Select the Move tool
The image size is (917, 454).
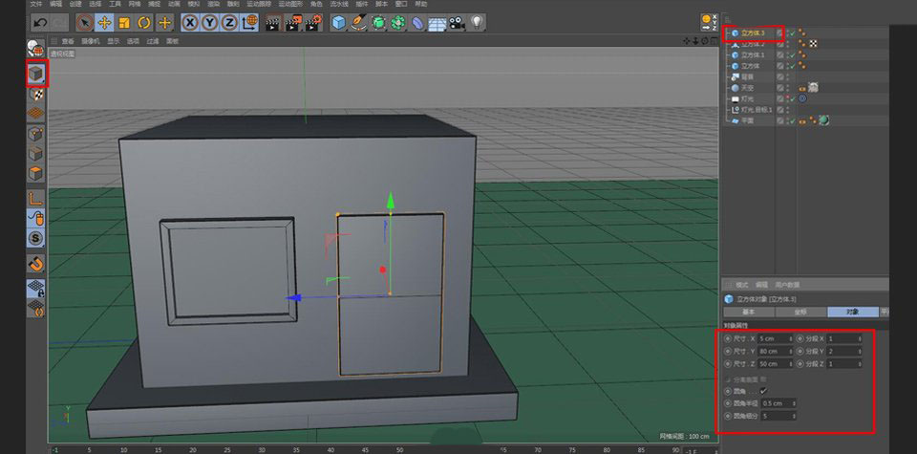(104, 21)
